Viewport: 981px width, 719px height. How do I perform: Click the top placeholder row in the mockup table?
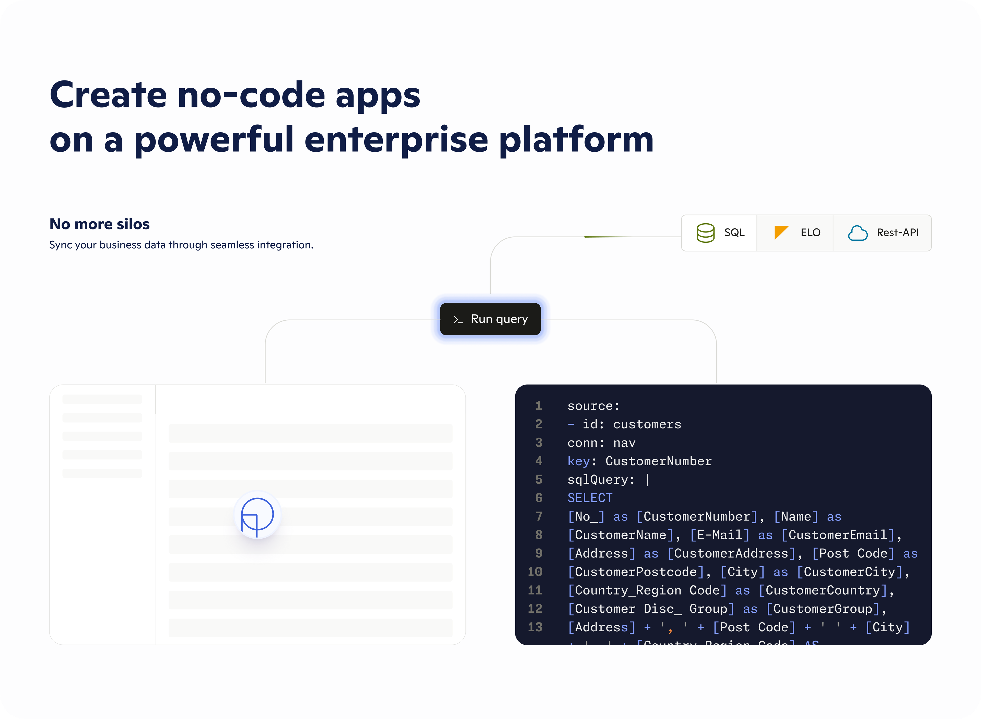pos(310,434)
